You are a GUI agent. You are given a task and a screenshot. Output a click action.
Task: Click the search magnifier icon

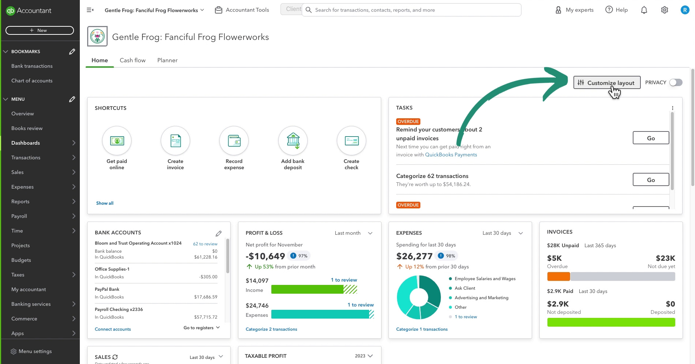click(309, 10)
